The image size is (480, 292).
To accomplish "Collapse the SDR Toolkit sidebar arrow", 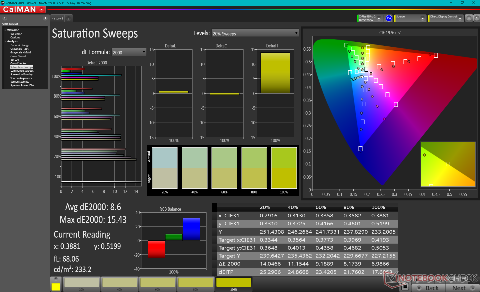I will (45, 18).
